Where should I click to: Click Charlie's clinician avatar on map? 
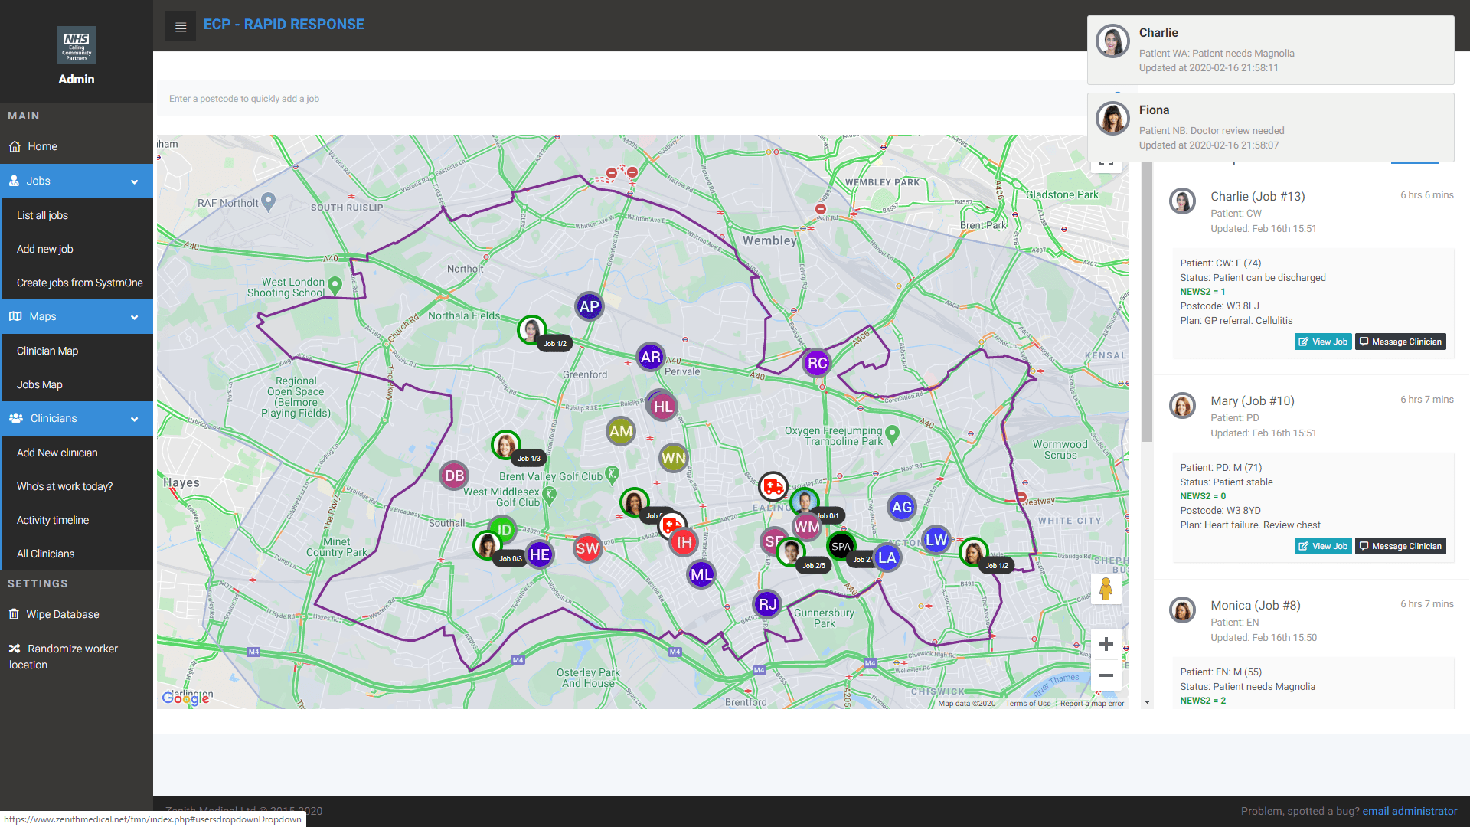point(530,330)
